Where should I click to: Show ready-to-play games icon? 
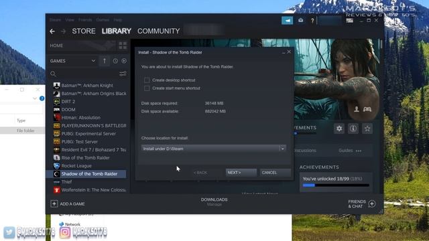(124, 61)
